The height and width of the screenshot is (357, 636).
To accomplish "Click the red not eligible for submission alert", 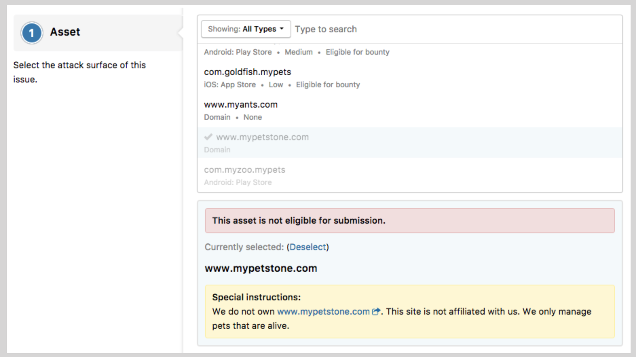I will coord(409,221).
